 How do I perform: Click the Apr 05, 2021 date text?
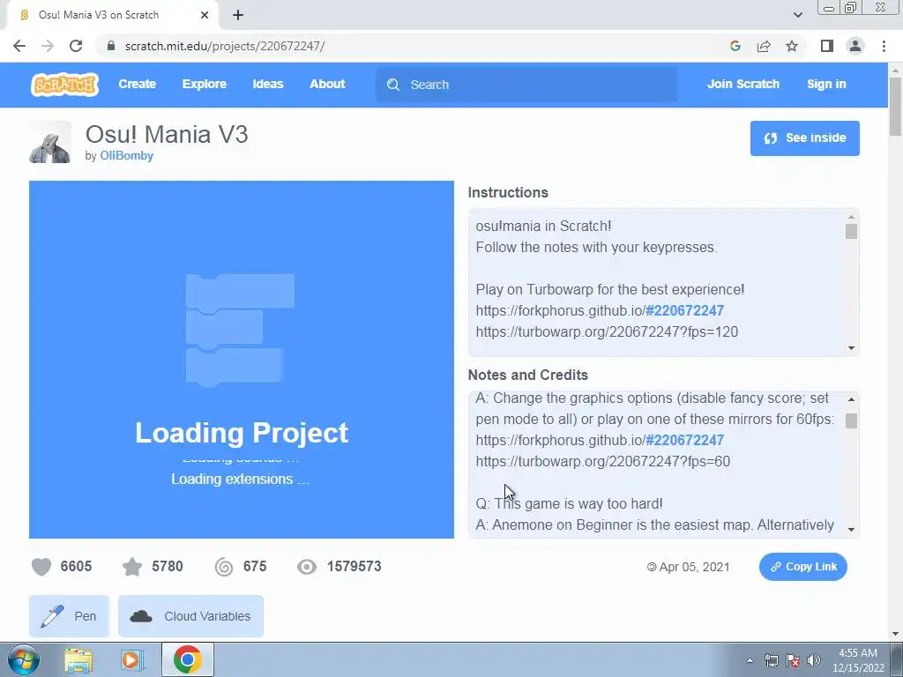pos(694,567)
